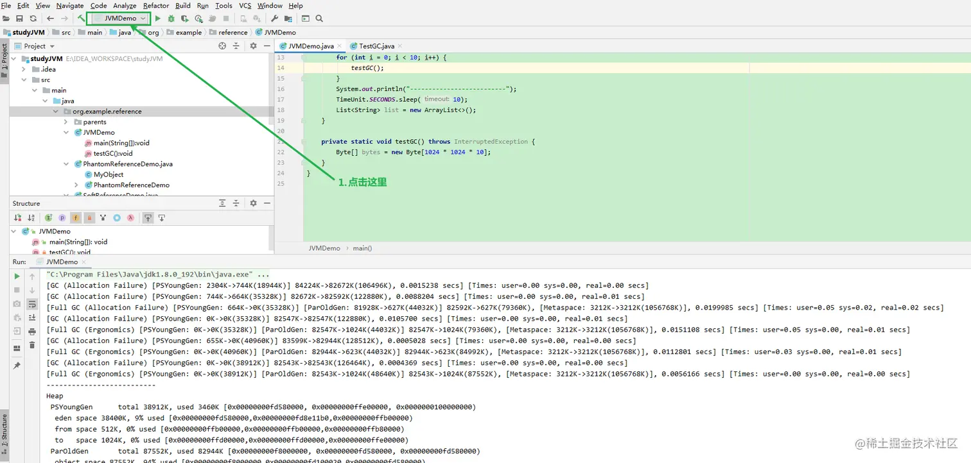Collapse the JVMDemo class in Structure panel

pos(13,231)
